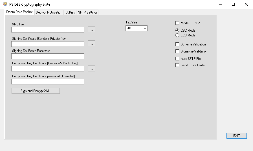
Task: Minimize the IRS IDES window
Action: click(221, 4)
